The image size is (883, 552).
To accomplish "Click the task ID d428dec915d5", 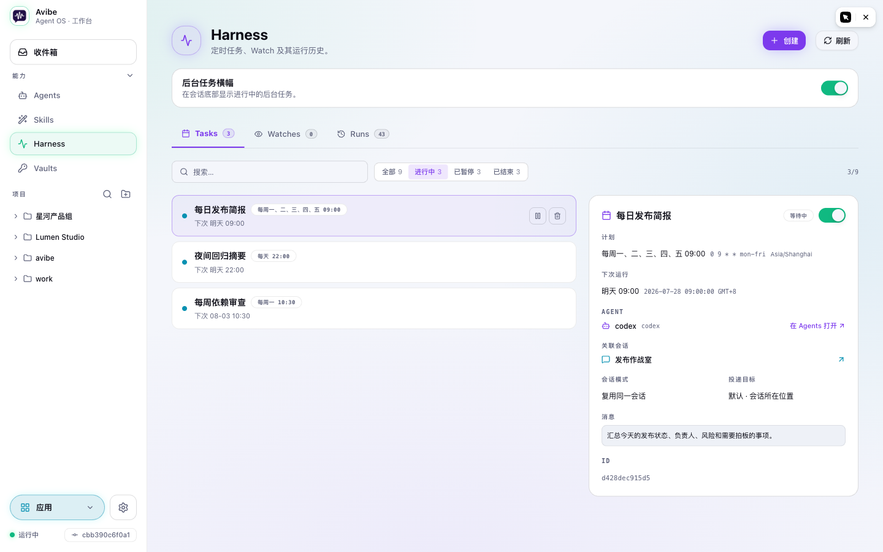I will pyautogui.click(x=625, y=478).
